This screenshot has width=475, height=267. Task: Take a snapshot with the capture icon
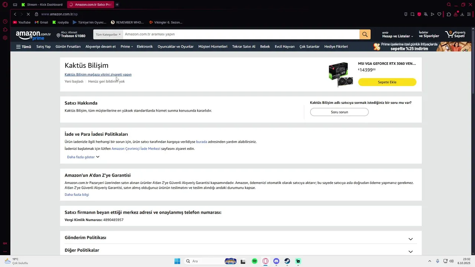pos(412,14)
